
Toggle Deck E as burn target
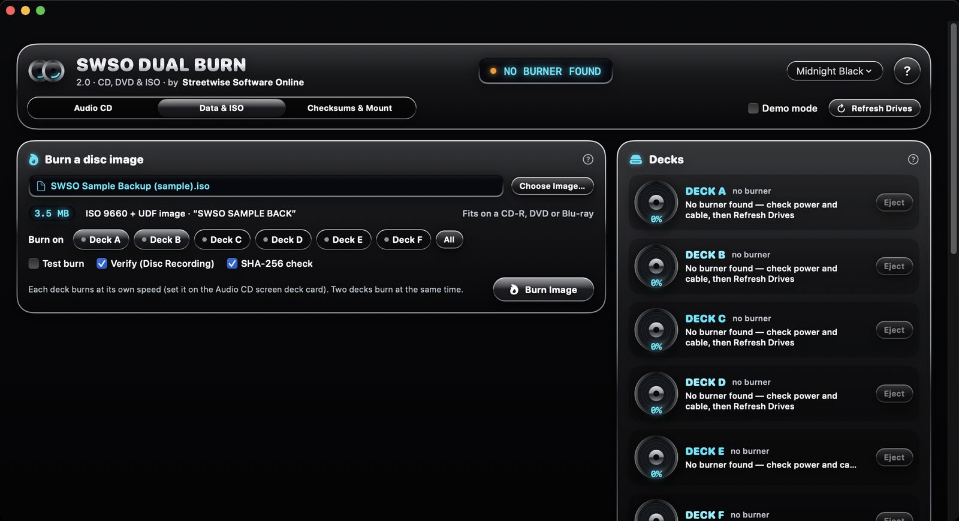click(344, 240)
